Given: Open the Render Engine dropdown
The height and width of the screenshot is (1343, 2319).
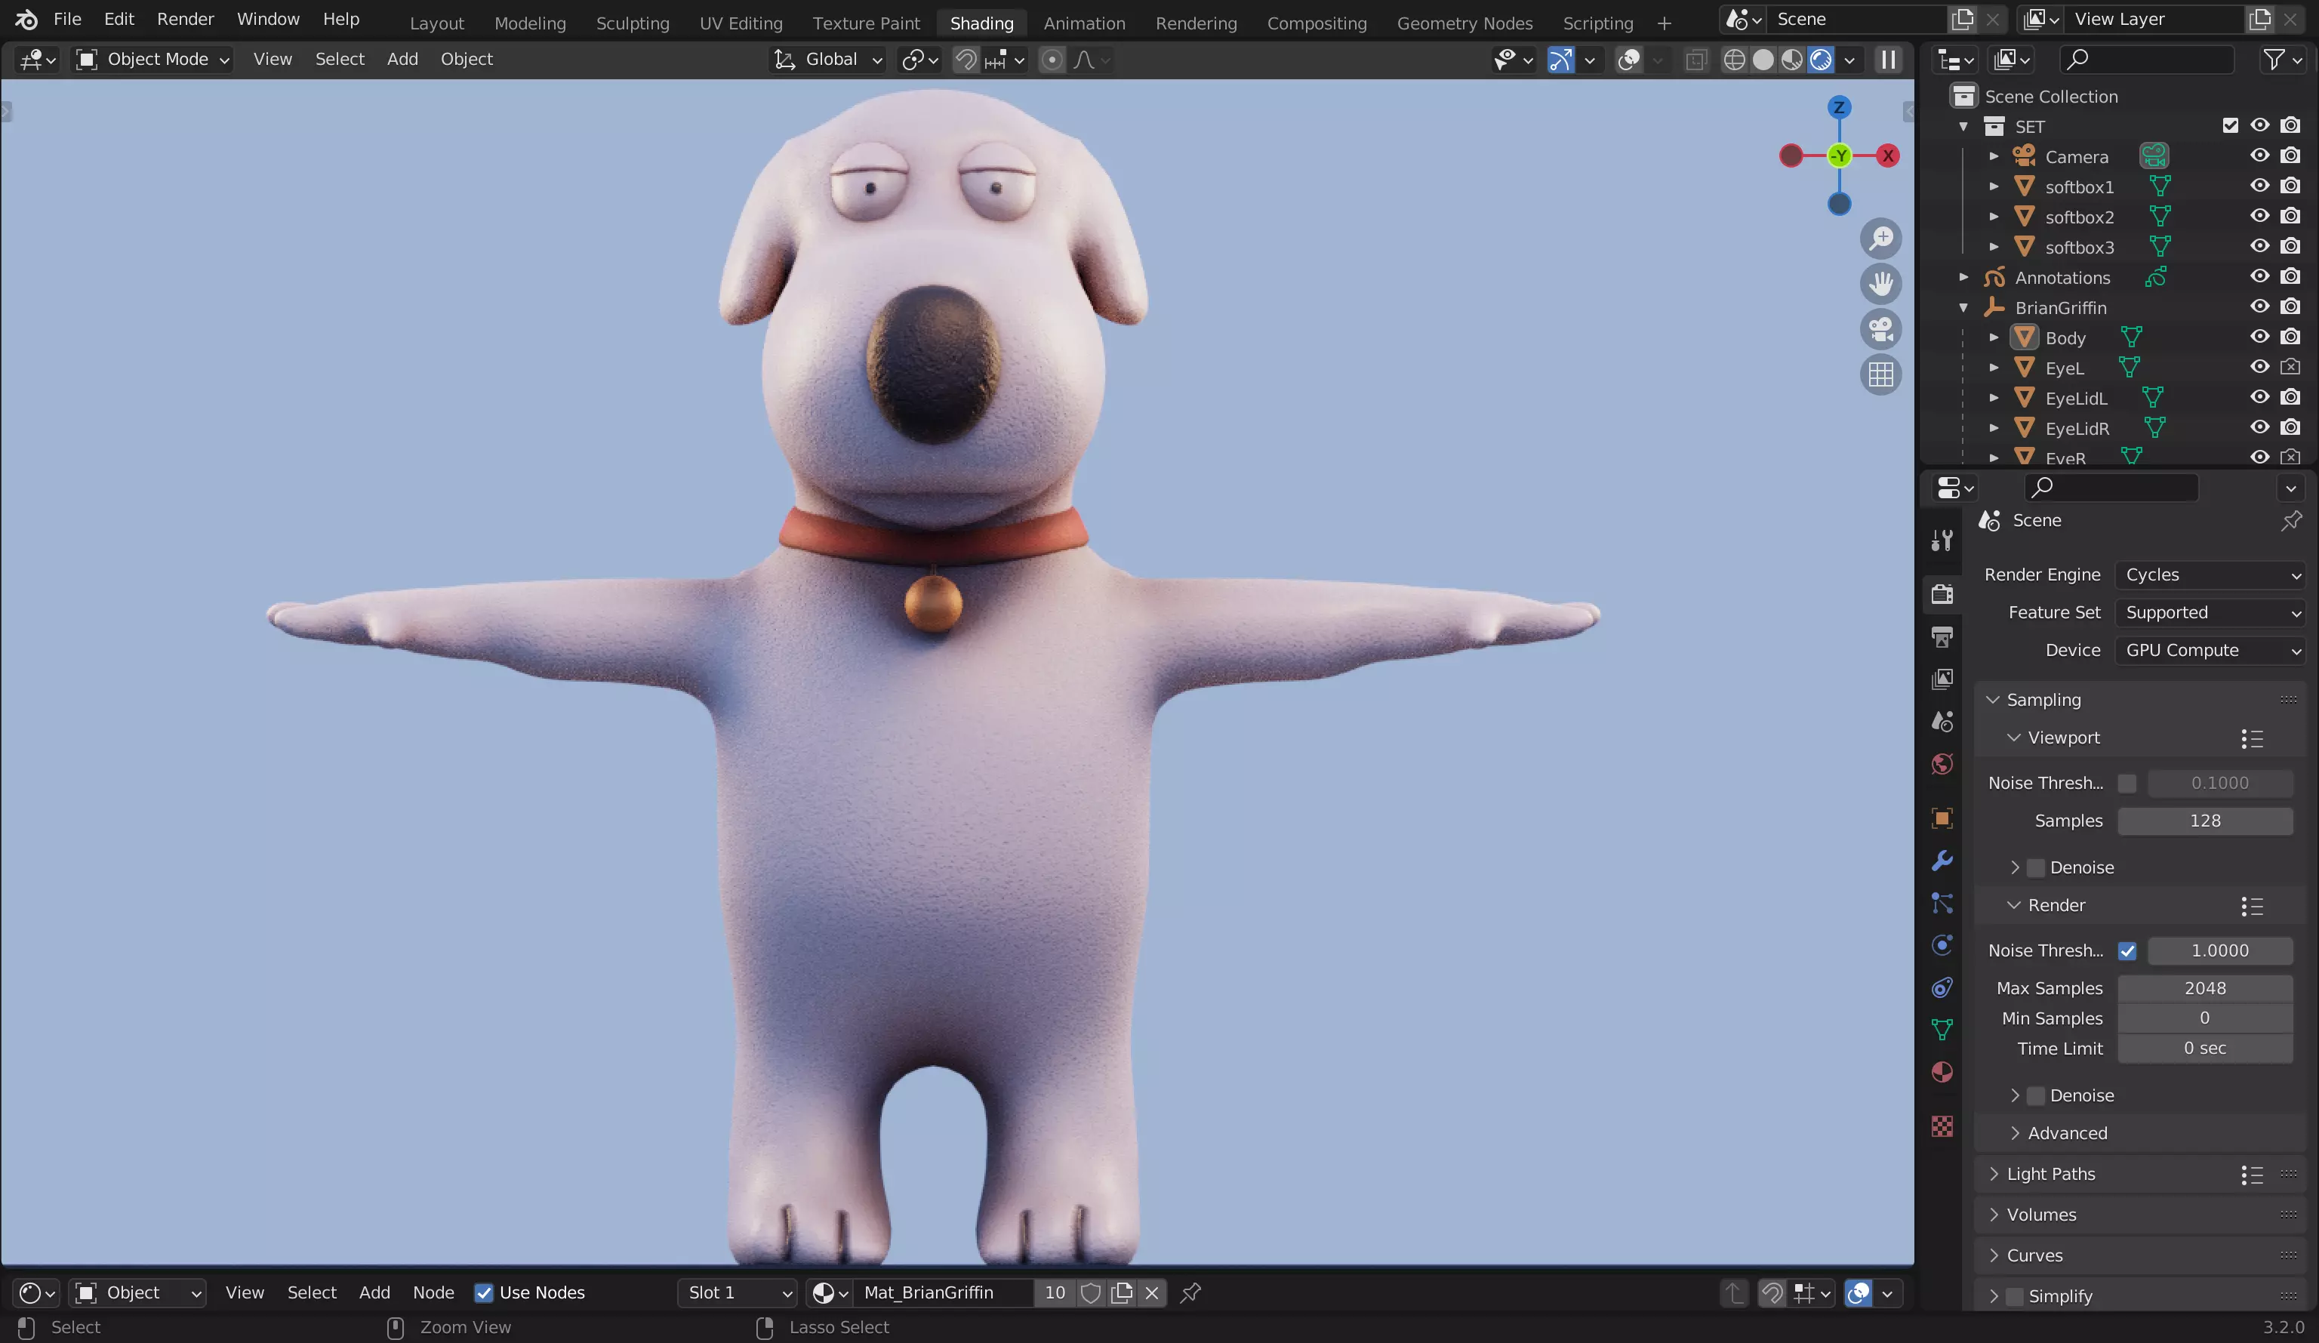Looking at the screenshot, I should (2210, 574).
